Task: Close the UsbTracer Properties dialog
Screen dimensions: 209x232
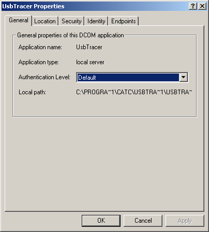Action: 202,6
